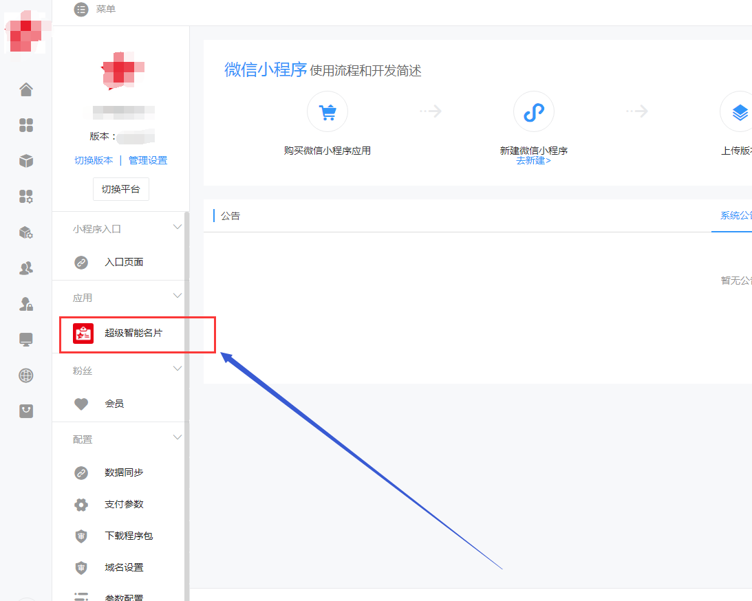The image size is (752, 601).
Task: Open the 入口页面 menu item
Action: (x=124, y=262)
